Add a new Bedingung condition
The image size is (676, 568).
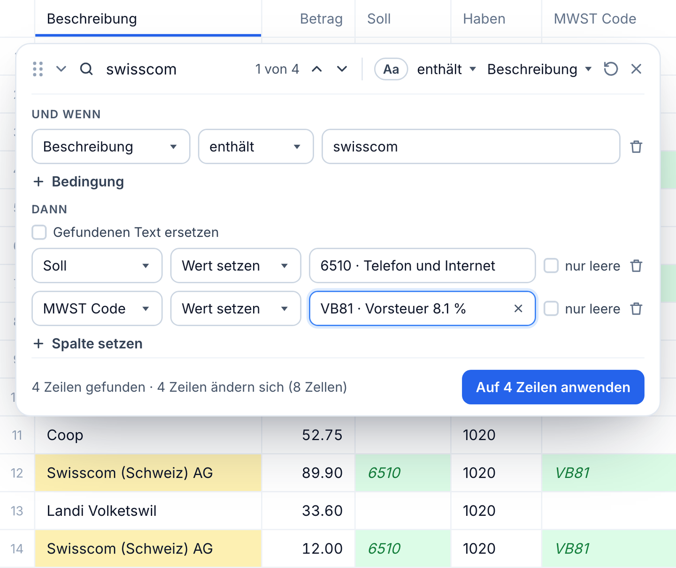(78, 182)
